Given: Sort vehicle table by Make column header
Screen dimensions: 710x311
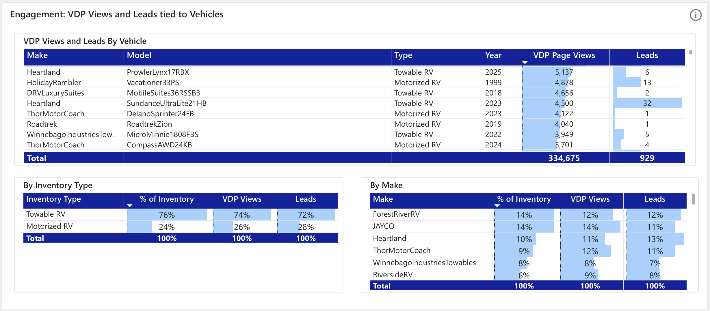Looking at the screenshot, I should (x=37, y=55).
